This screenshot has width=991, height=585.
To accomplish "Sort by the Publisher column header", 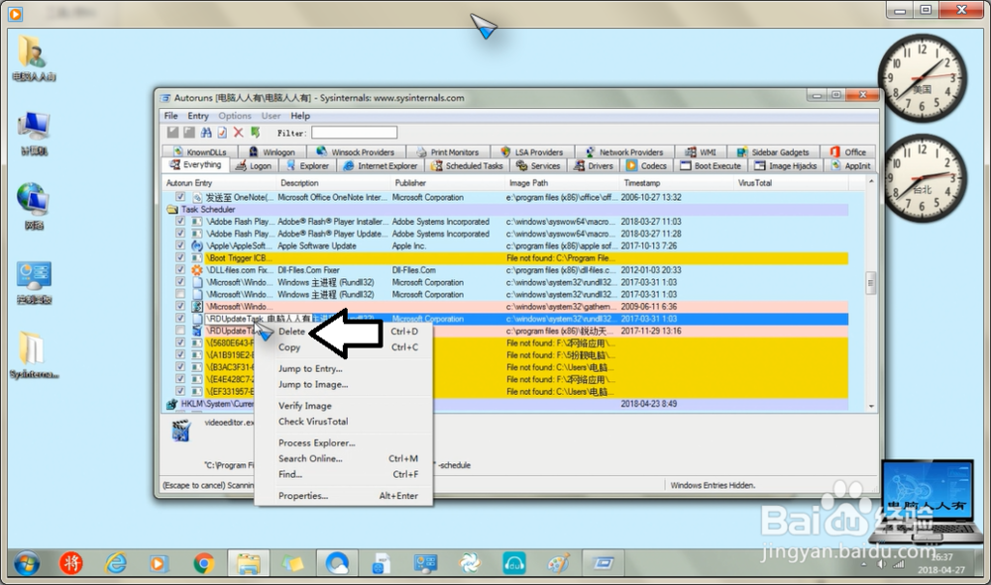I will click(x=448, y=183).
